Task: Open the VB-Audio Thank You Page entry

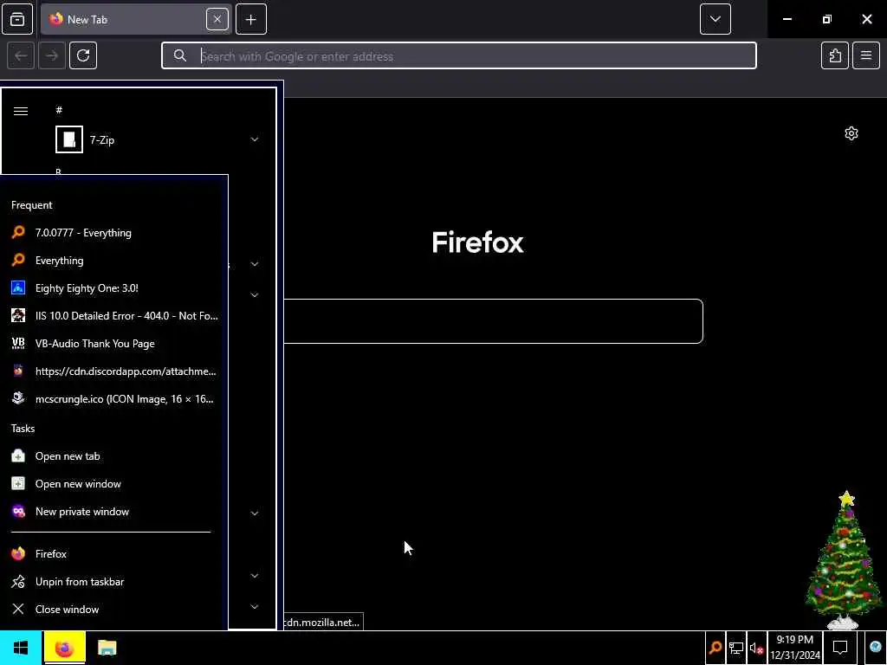Action: tap(113, 344)
